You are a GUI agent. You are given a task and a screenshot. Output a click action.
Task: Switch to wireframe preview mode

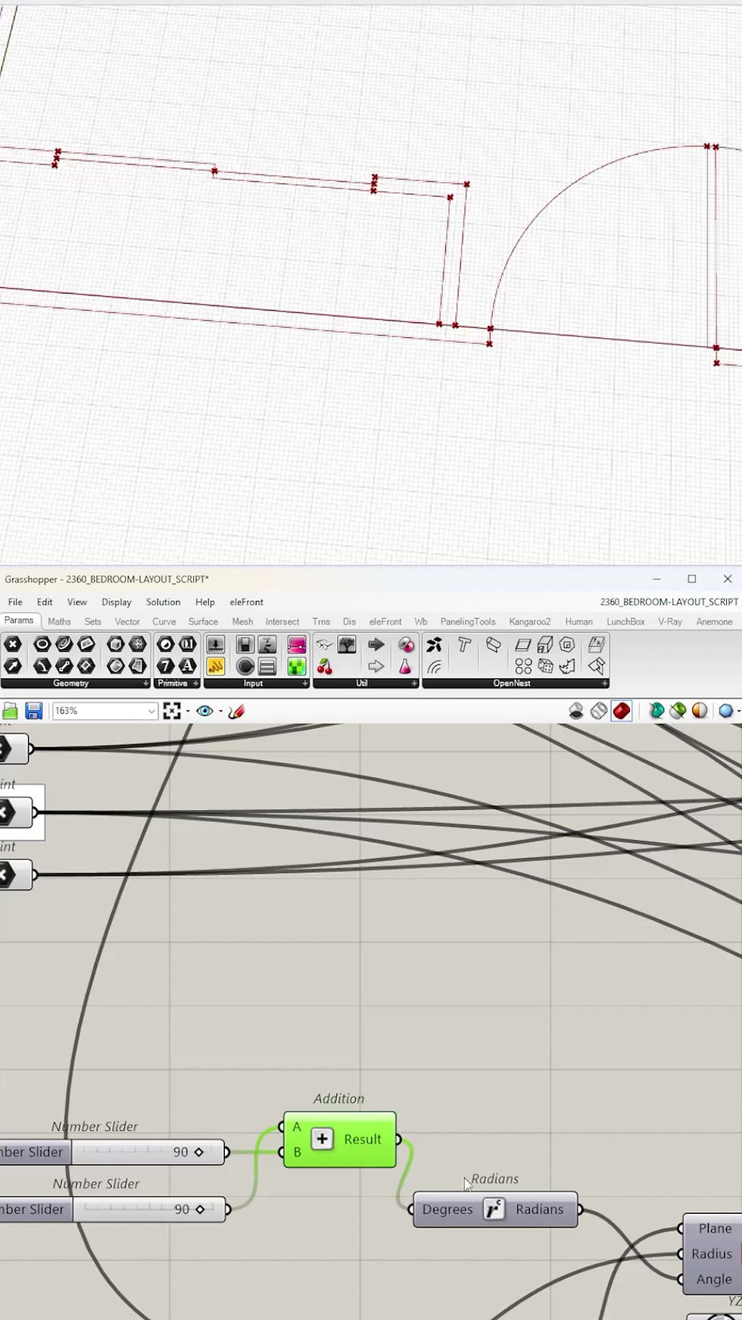[x=599, y=711]
